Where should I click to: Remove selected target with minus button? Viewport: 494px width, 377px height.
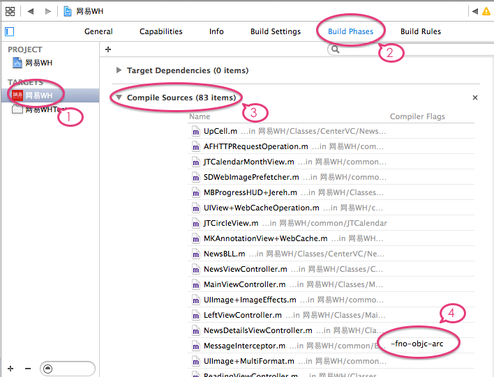click(28, 368)
